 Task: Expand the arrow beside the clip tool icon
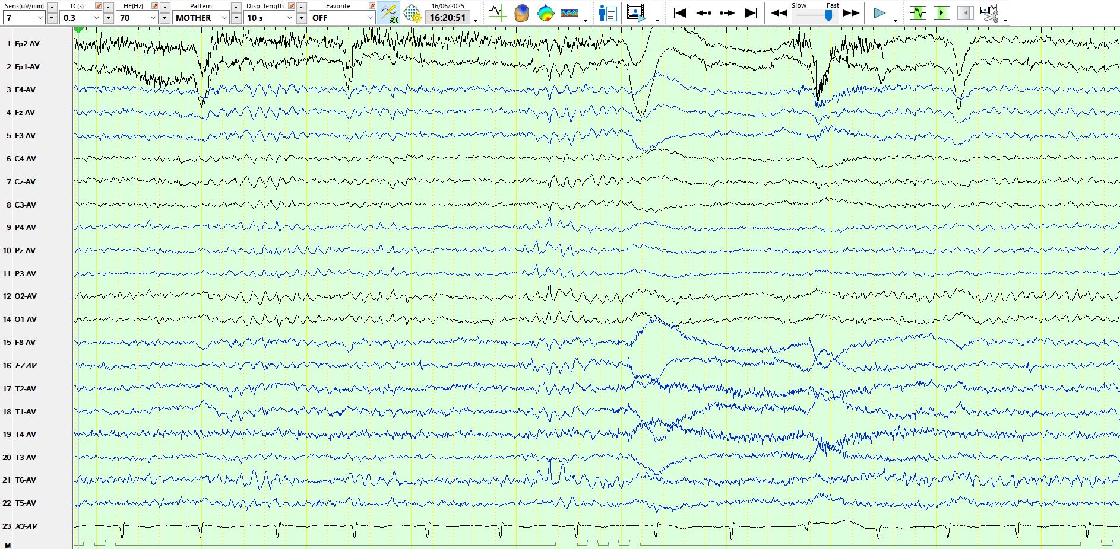(1005, 21)
